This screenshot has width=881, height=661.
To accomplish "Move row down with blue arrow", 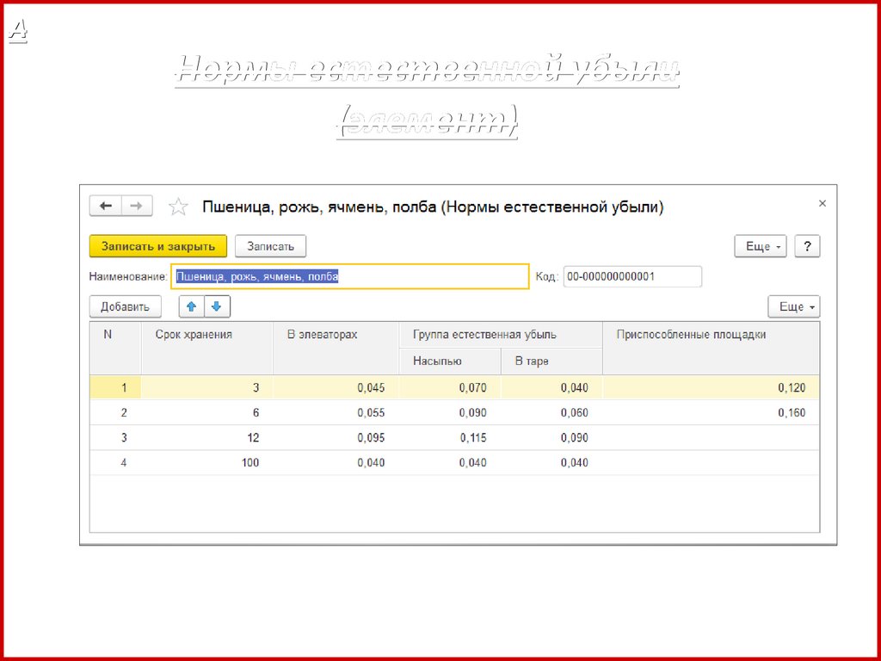I will [x=217, y=306].
